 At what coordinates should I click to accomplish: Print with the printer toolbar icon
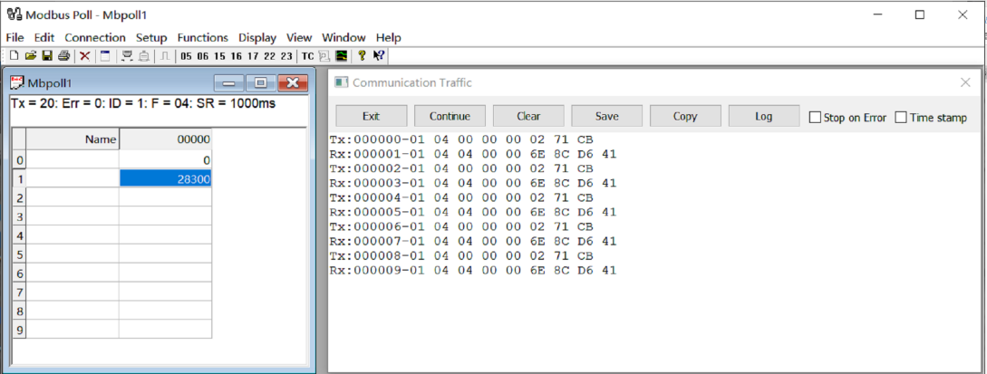tap(63, 56)
